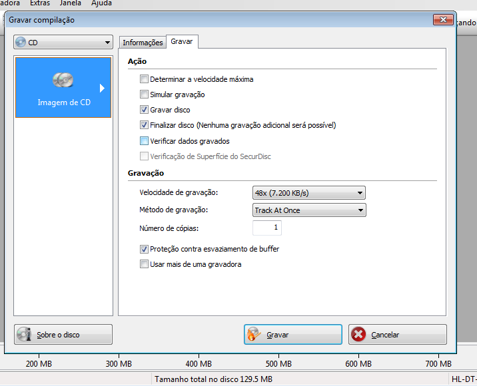Click the Número de cópias field
The width and height of the screenshot is (477, 386).
coord(267,228)
